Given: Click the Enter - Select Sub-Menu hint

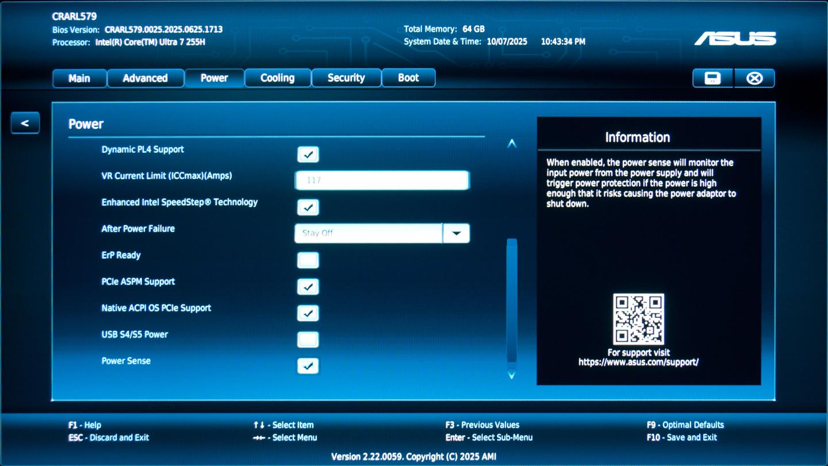Looking at the screenshot, I should pyautogui.click(x=489, y=438).
